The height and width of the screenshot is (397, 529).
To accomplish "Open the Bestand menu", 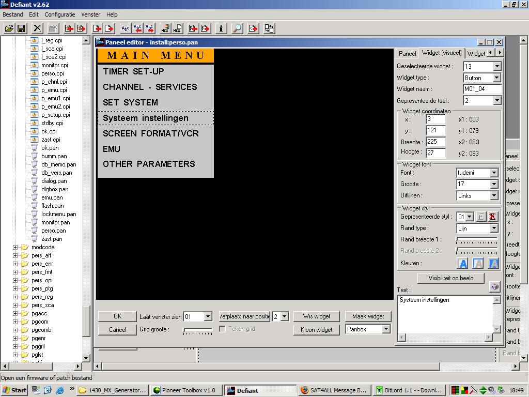I will [13, 14].
